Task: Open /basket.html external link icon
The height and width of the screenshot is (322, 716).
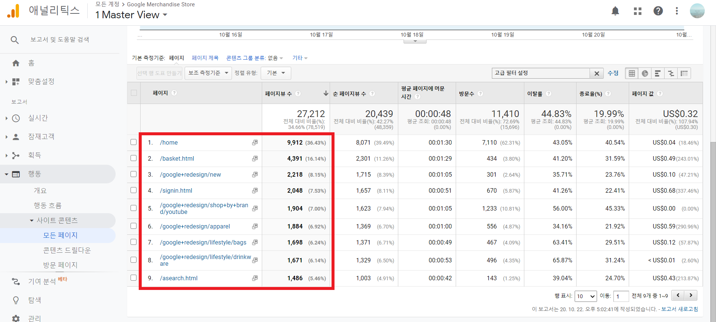Action: [255, 158]
